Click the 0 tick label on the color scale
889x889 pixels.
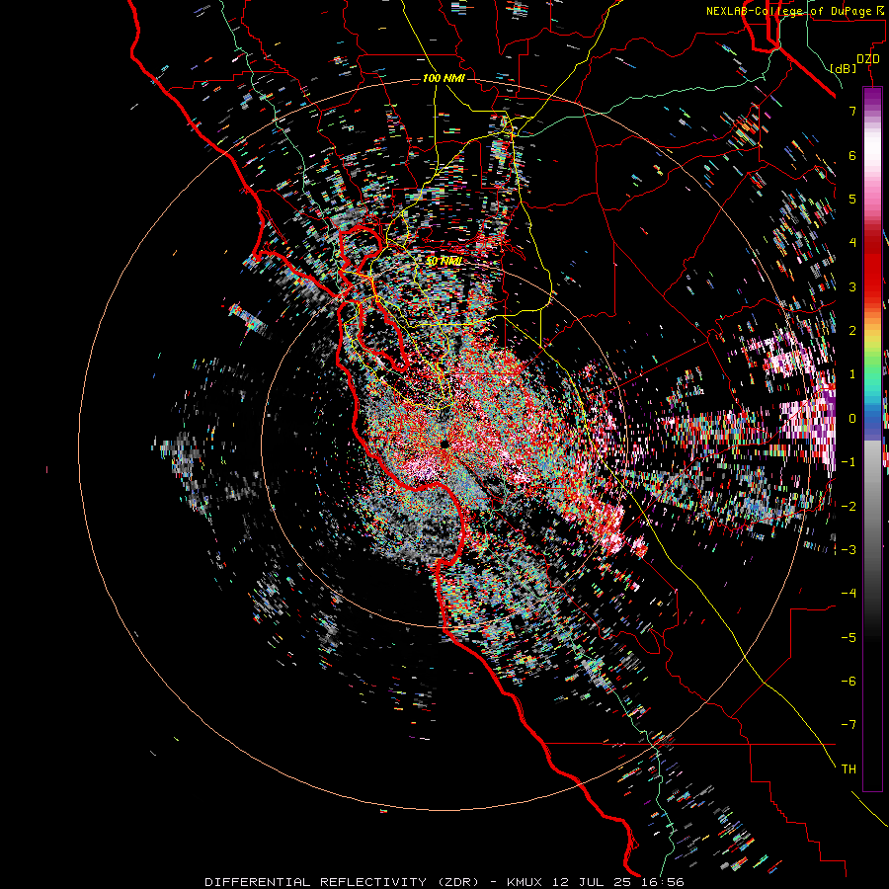[x=852, y=419]
